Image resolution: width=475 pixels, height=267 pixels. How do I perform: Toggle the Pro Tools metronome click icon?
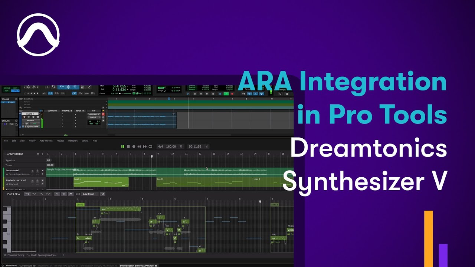[249, 94]
